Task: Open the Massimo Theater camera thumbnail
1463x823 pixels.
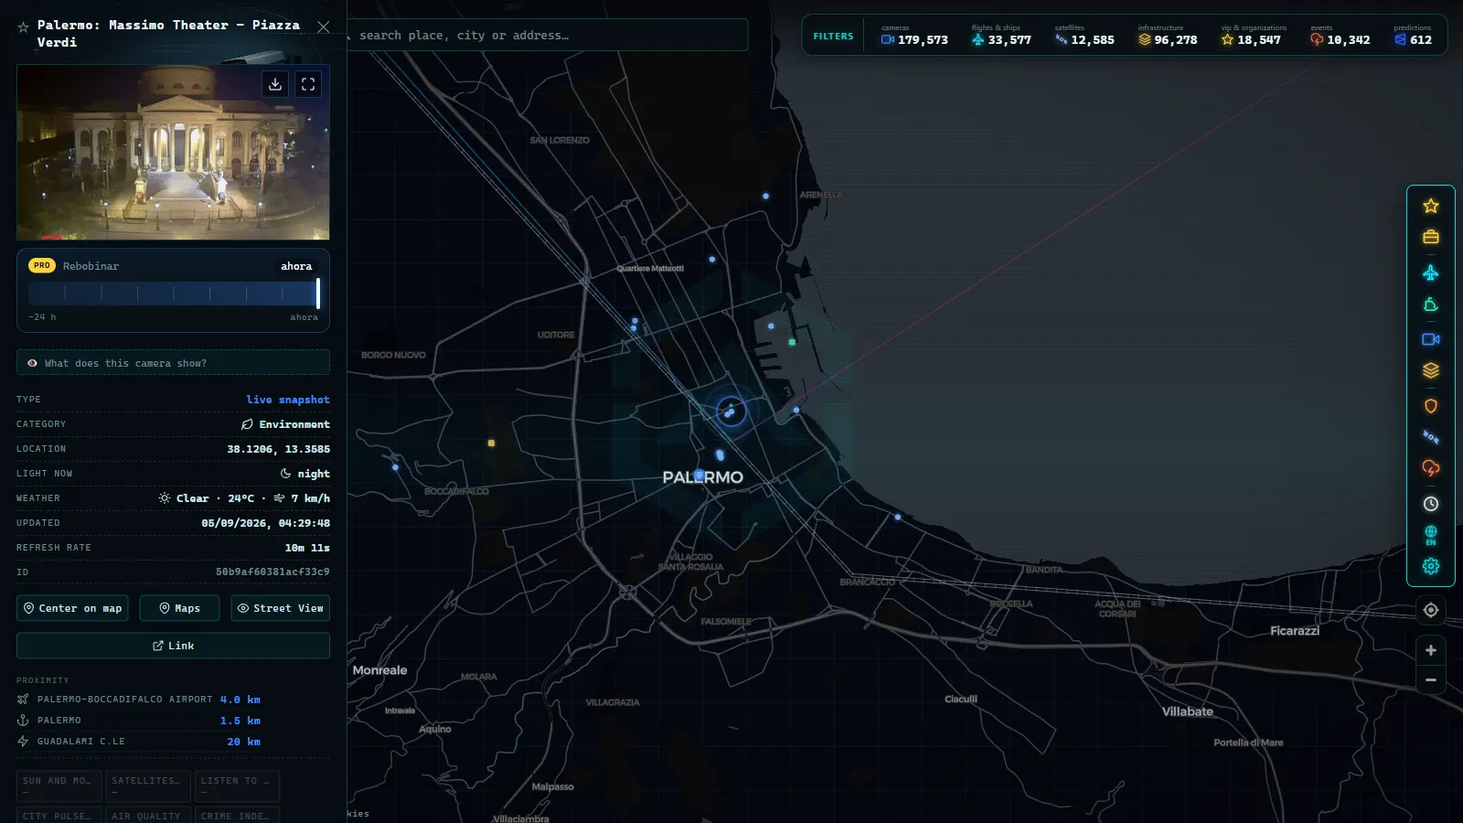Action: (173, 153)
